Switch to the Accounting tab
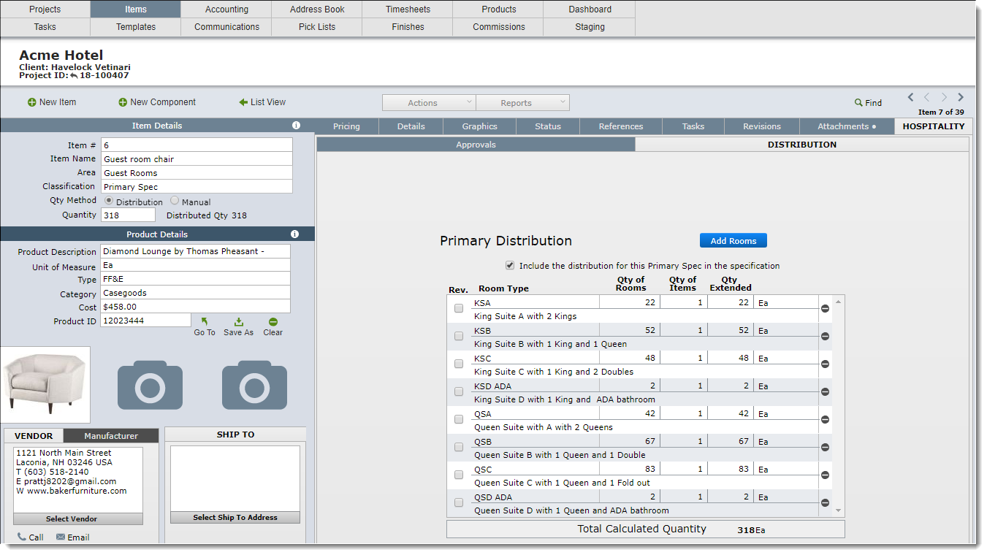This screenshot has height=555, width=987. (226, 9)
